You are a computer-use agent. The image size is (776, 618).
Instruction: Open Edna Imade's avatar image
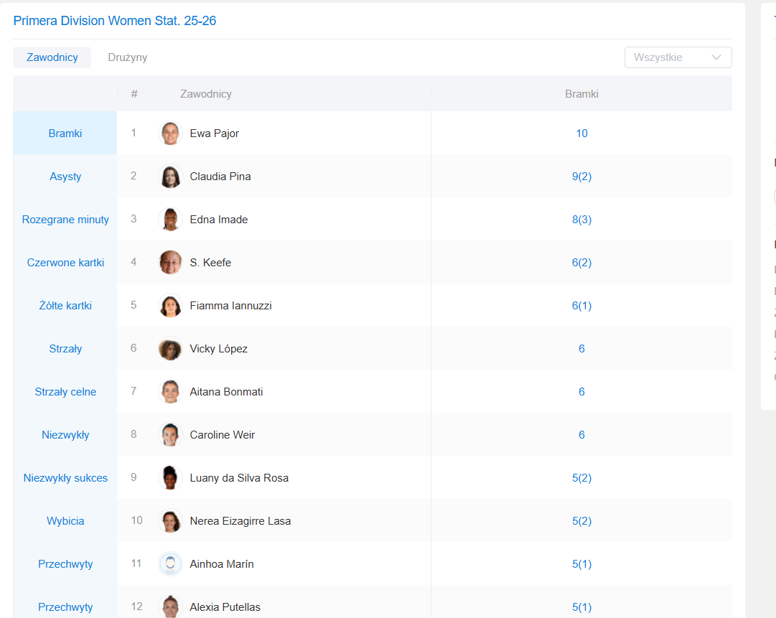170,220
